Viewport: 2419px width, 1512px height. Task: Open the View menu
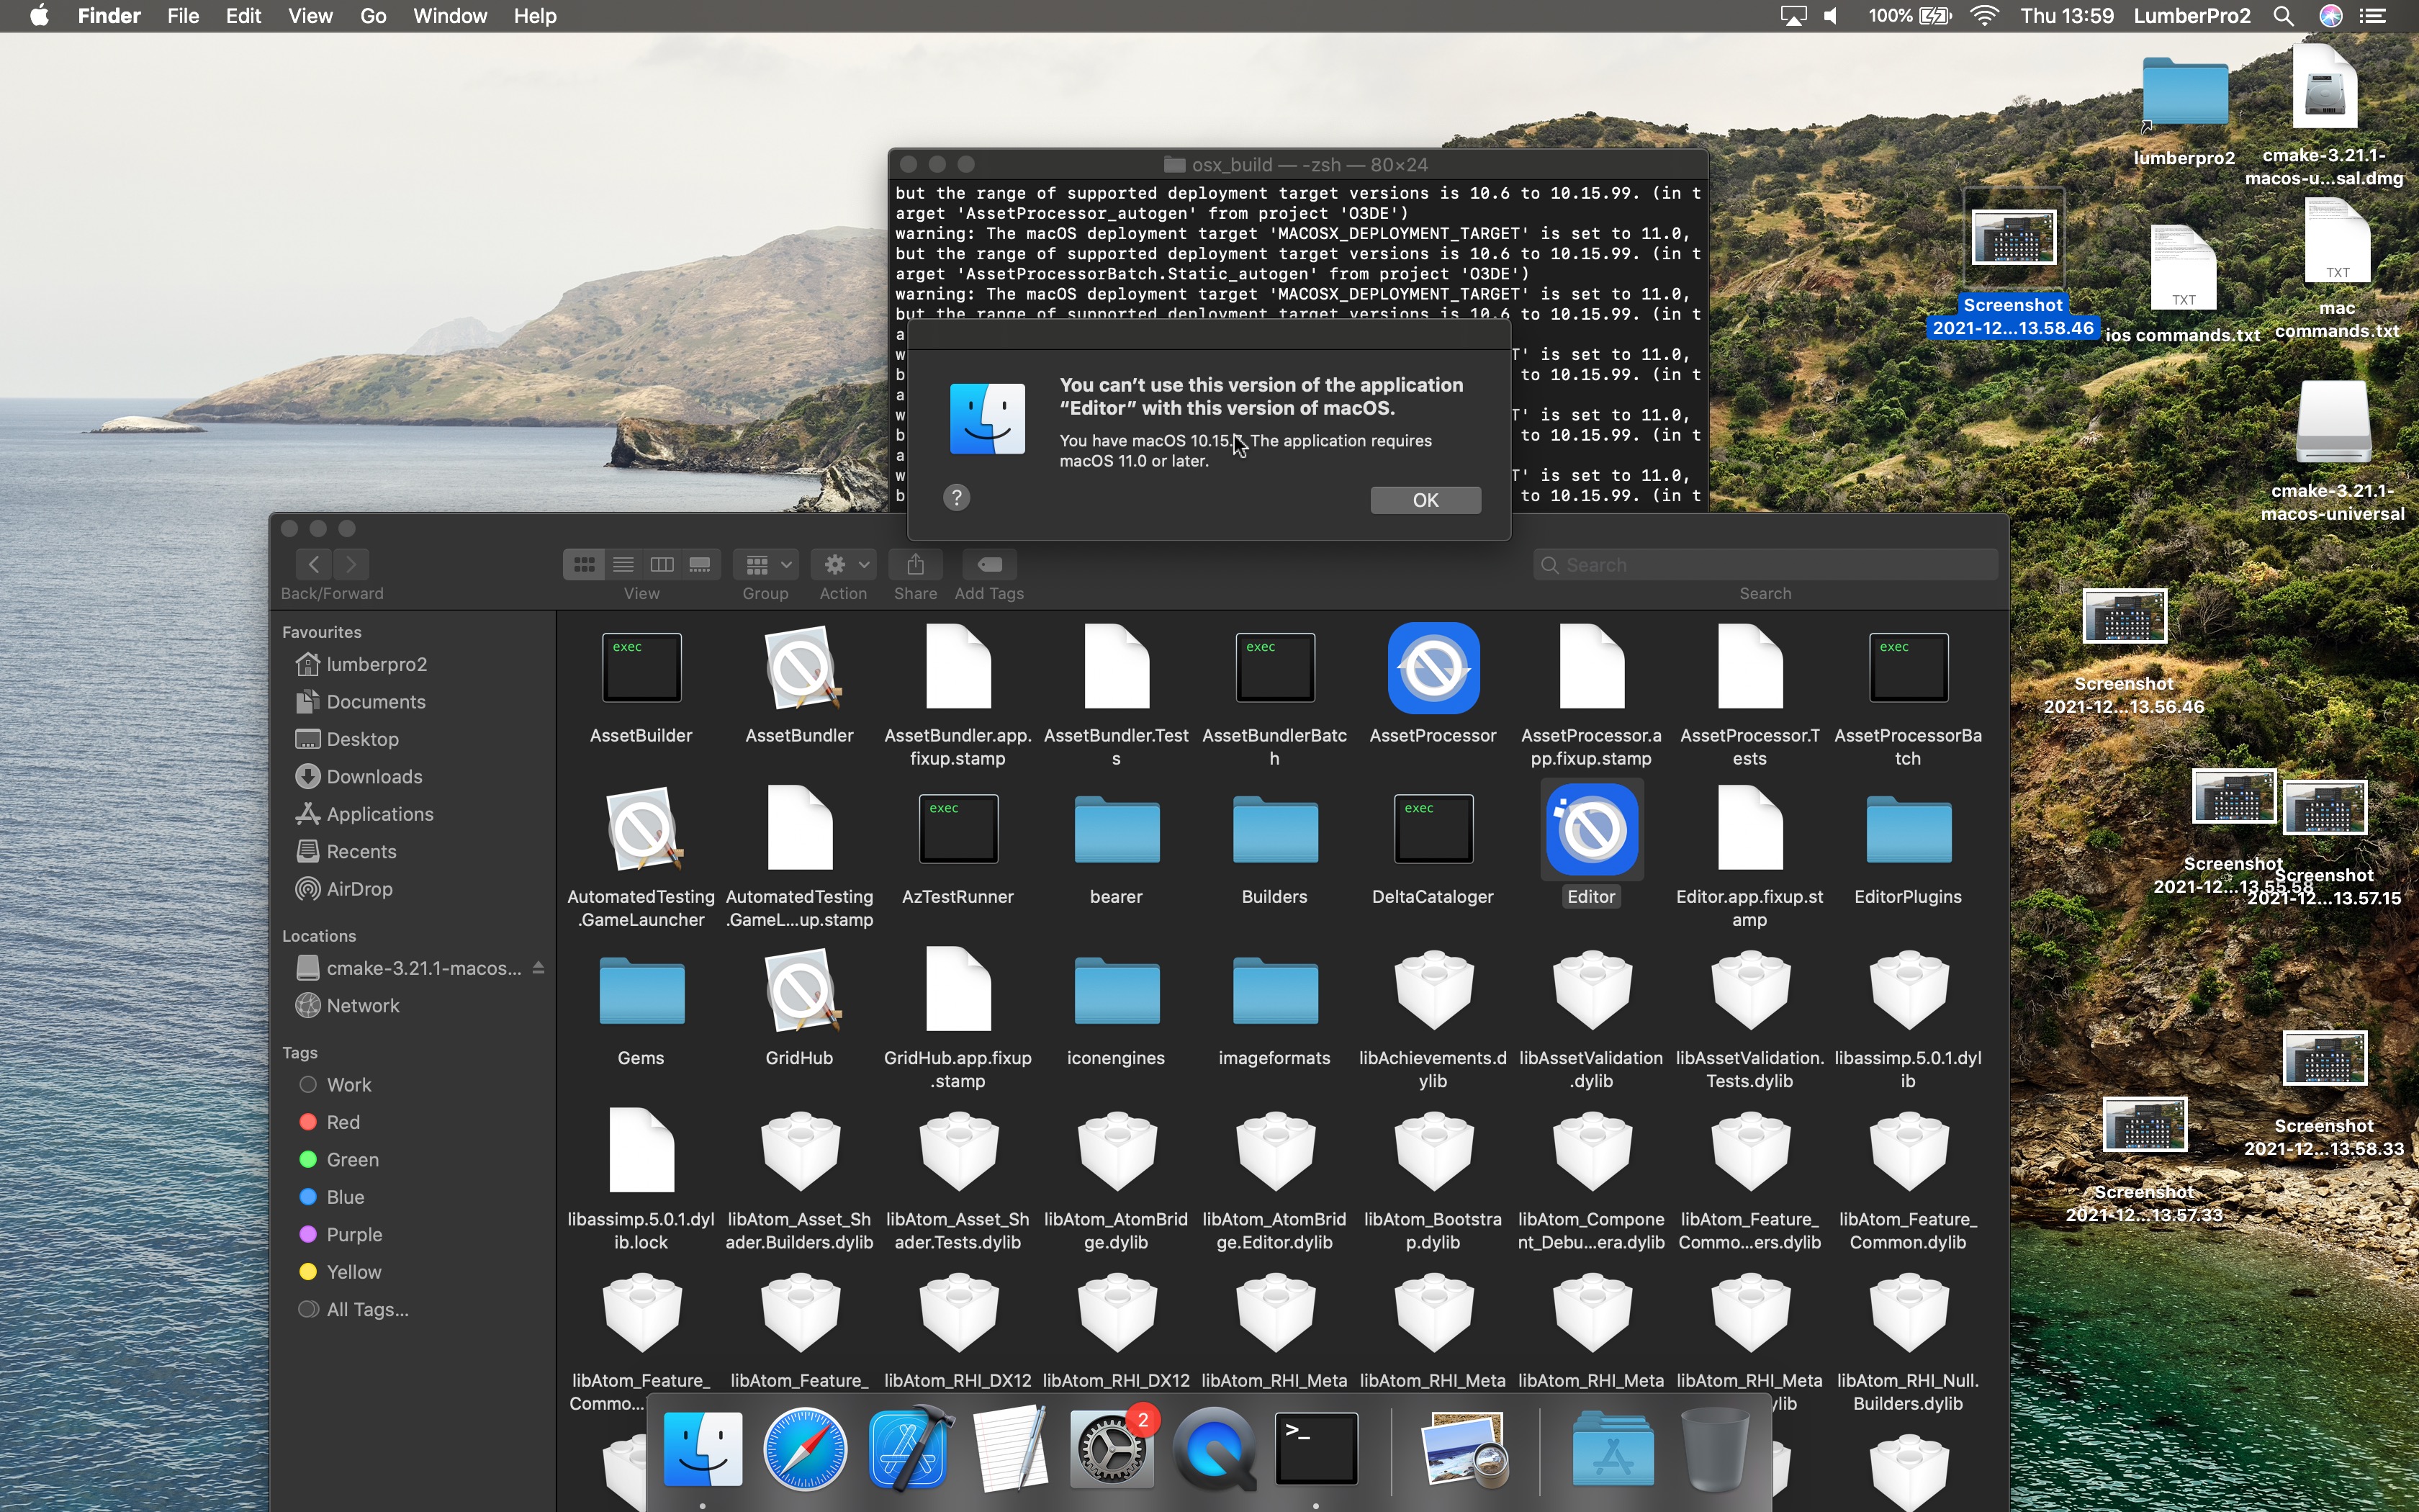coord(310,16)
